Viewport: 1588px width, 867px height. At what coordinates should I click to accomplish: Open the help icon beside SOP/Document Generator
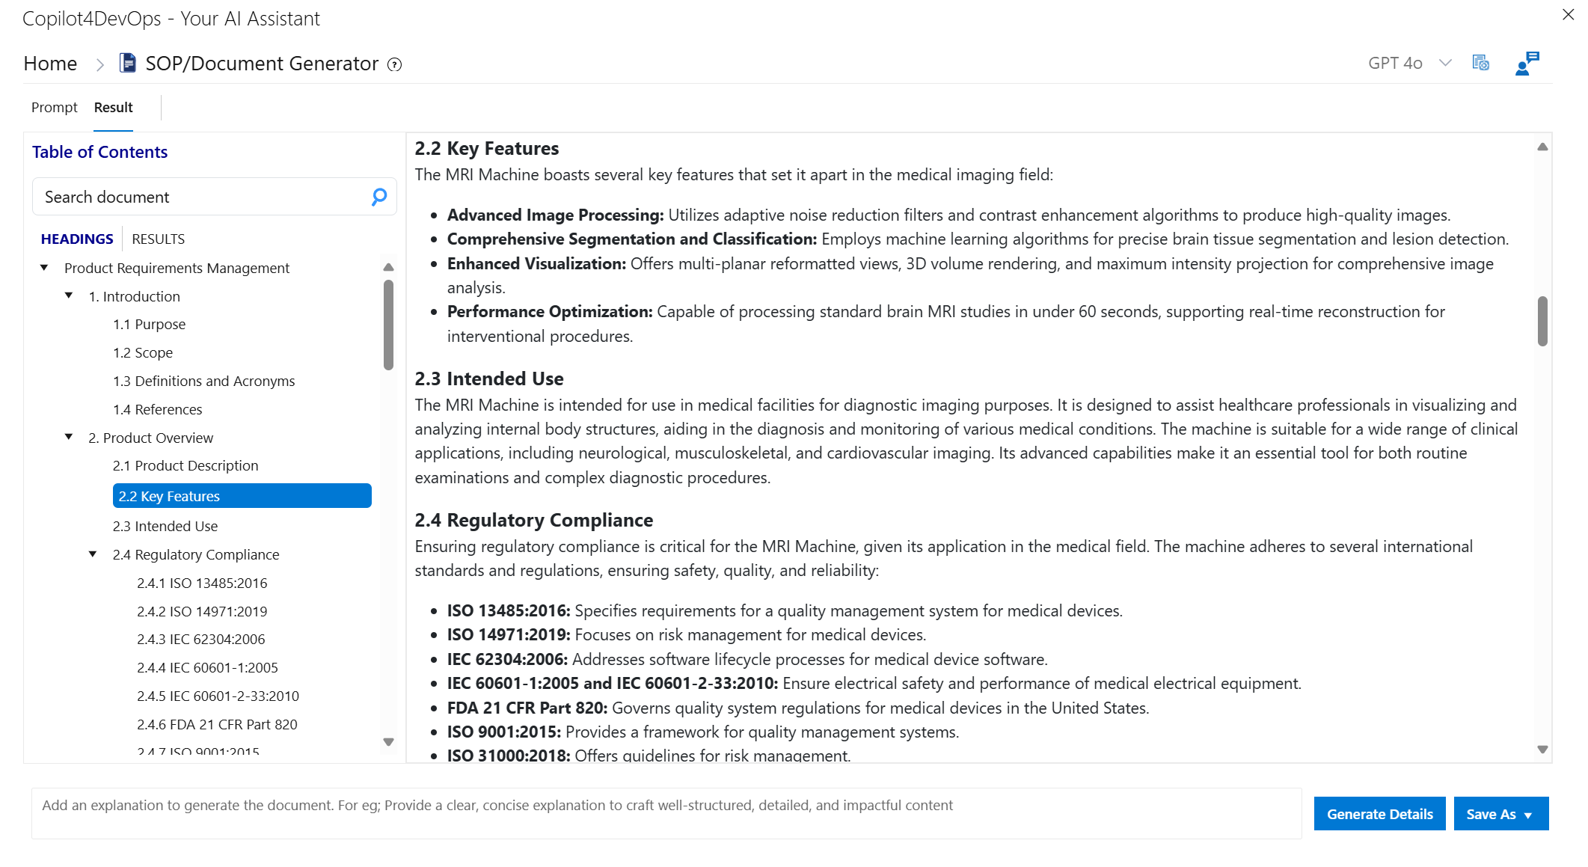pyautogui.click(x=395, y=64)
